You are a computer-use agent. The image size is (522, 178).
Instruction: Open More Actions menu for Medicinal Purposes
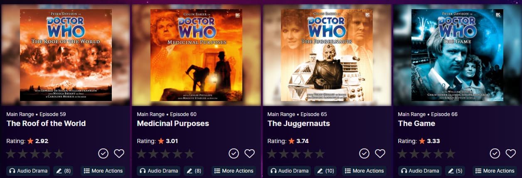point(234,171)
